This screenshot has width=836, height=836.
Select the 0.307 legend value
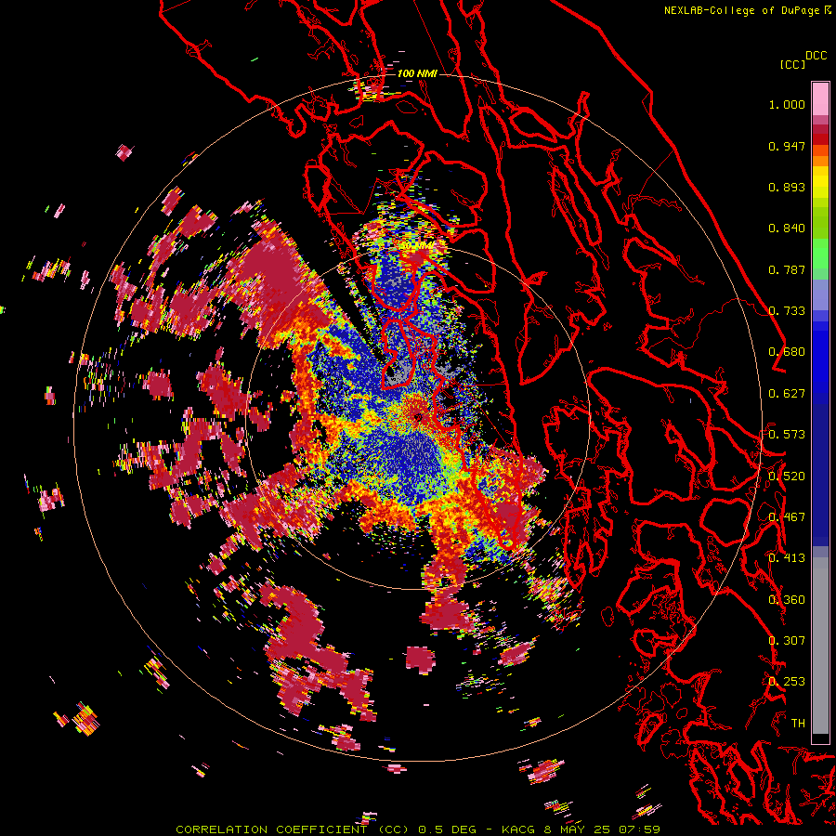click(x=787, y=640)
